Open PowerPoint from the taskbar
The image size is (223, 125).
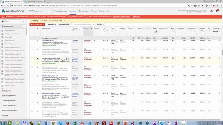[x=125, y=123]
